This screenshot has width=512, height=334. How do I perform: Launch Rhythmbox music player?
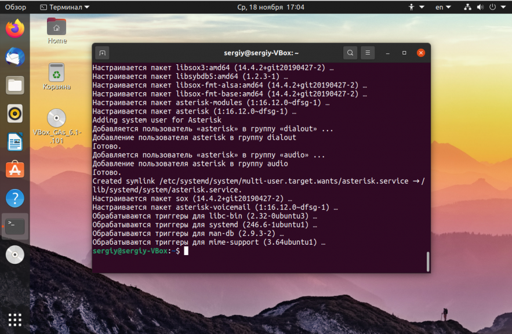15,114
